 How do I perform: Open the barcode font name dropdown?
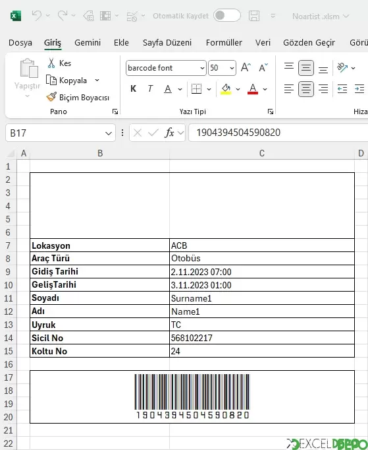point(202,68)
